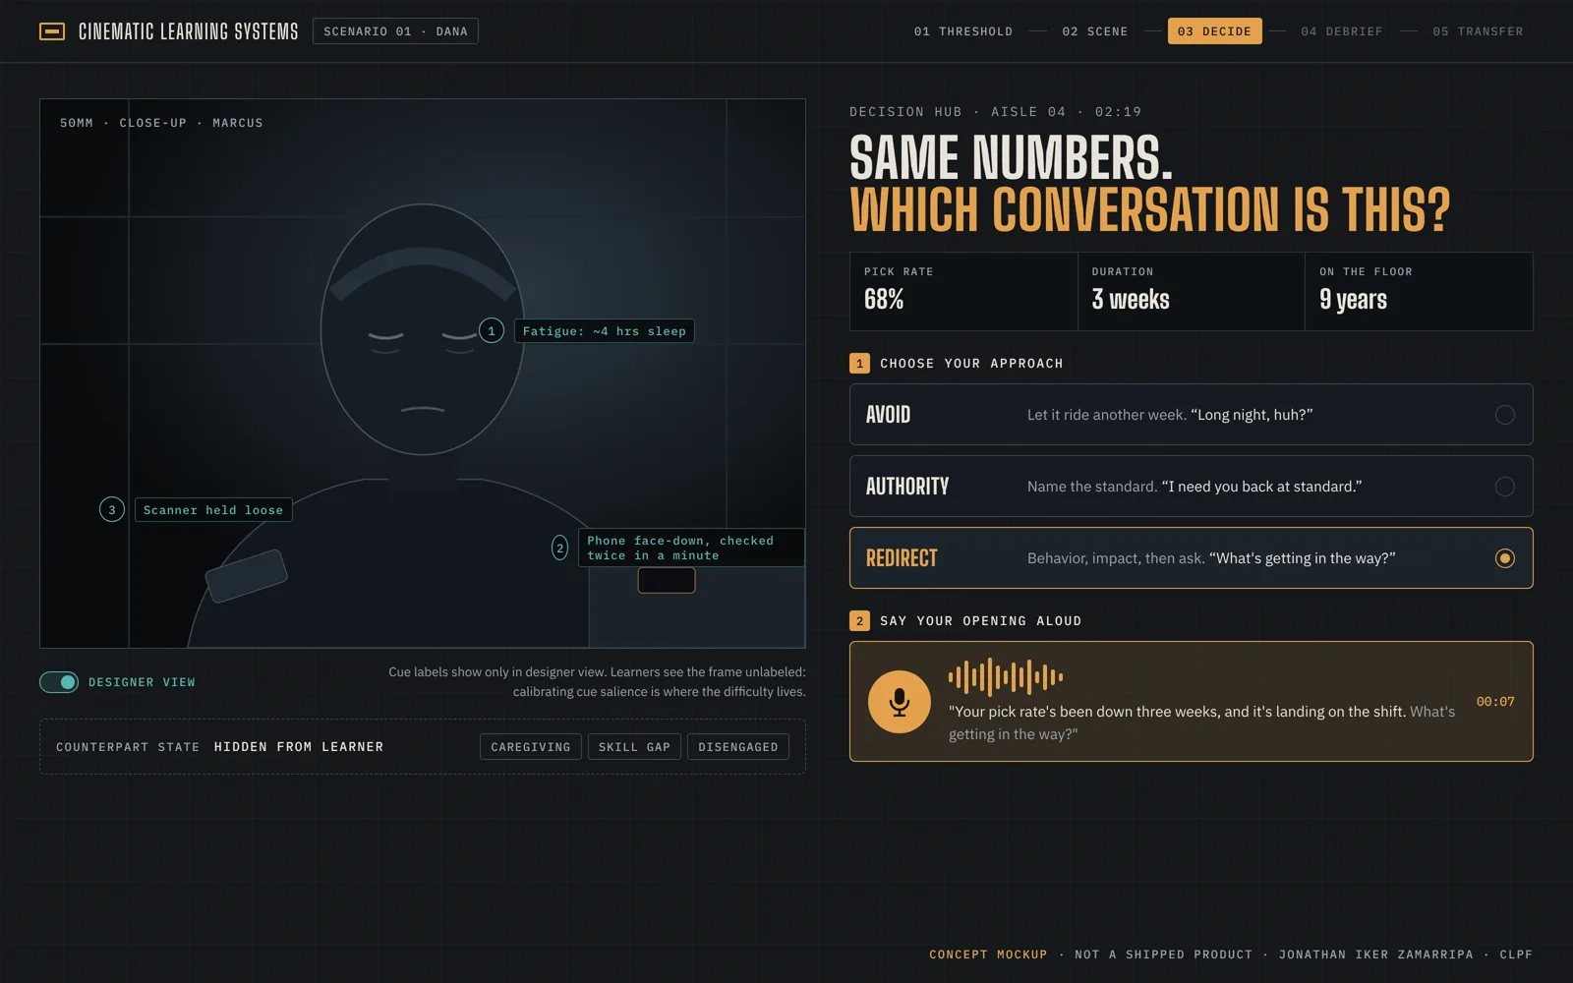The height and width of the screenshot is (983, 1573).
Task: Click the 50MM Close-Up Marcus caption
Action: click(x=161, y=123)
